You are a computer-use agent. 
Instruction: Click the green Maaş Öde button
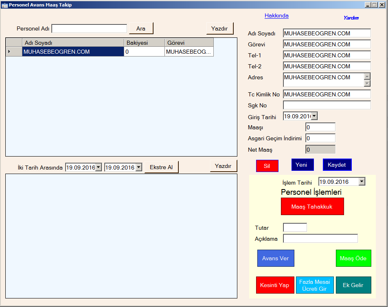(353, 258)
